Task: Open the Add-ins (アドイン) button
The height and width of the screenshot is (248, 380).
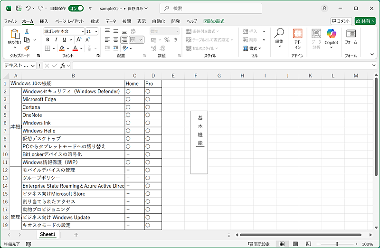Action: 297,38
